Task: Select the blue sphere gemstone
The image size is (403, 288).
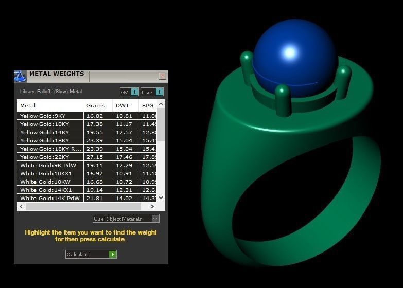Action: click(295, 58)
